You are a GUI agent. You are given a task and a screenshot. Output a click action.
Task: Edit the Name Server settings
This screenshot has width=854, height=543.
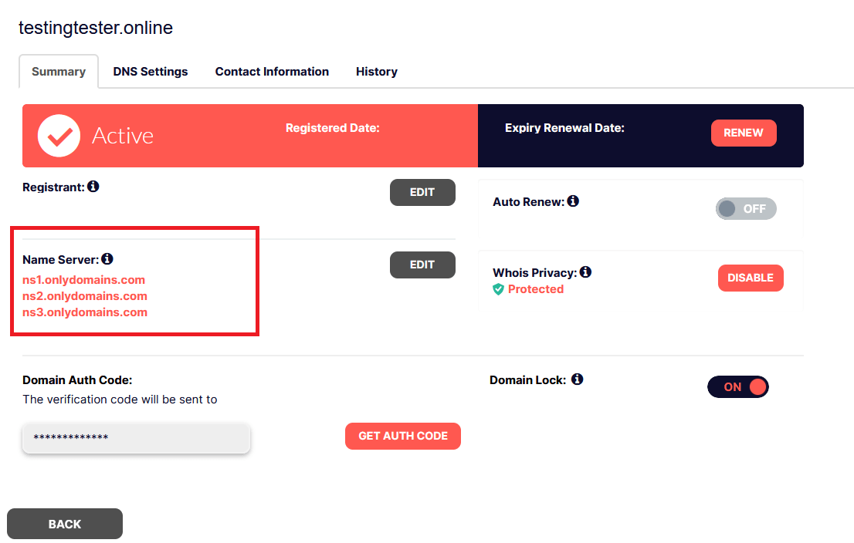click(x=422, y=265)
